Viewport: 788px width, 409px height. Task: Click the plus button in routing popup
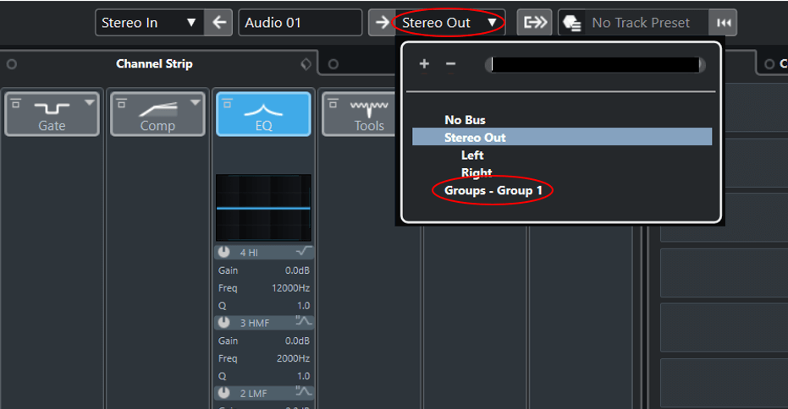(424, 64)
